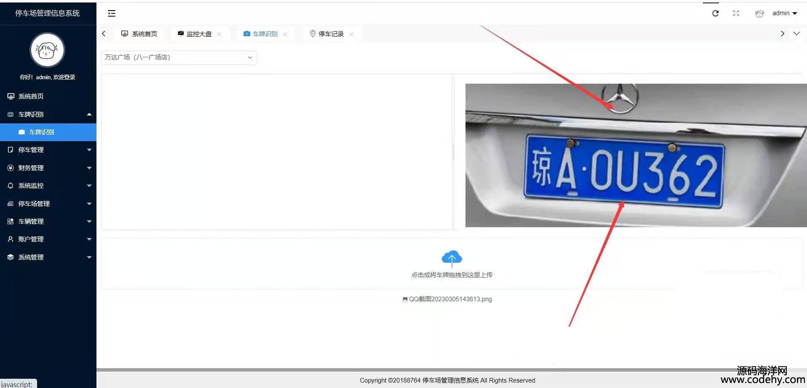Collapse the 车牌识别 sidebar menu

[48, 114]
